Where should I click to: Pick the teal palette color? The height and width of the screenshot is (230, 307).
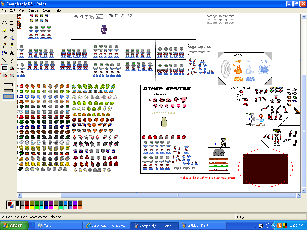(41, 203)
